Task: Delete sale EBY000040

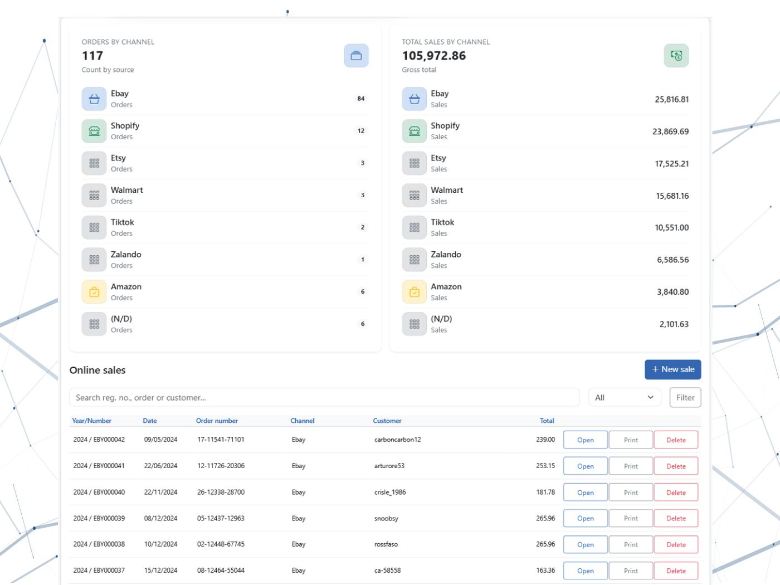Action: [676, 493]
